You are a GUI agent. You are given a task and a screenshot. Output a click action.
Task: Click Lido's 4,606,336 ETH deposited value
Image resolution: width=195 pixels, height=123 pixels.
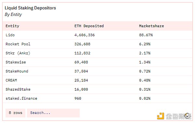click(84, 35)
